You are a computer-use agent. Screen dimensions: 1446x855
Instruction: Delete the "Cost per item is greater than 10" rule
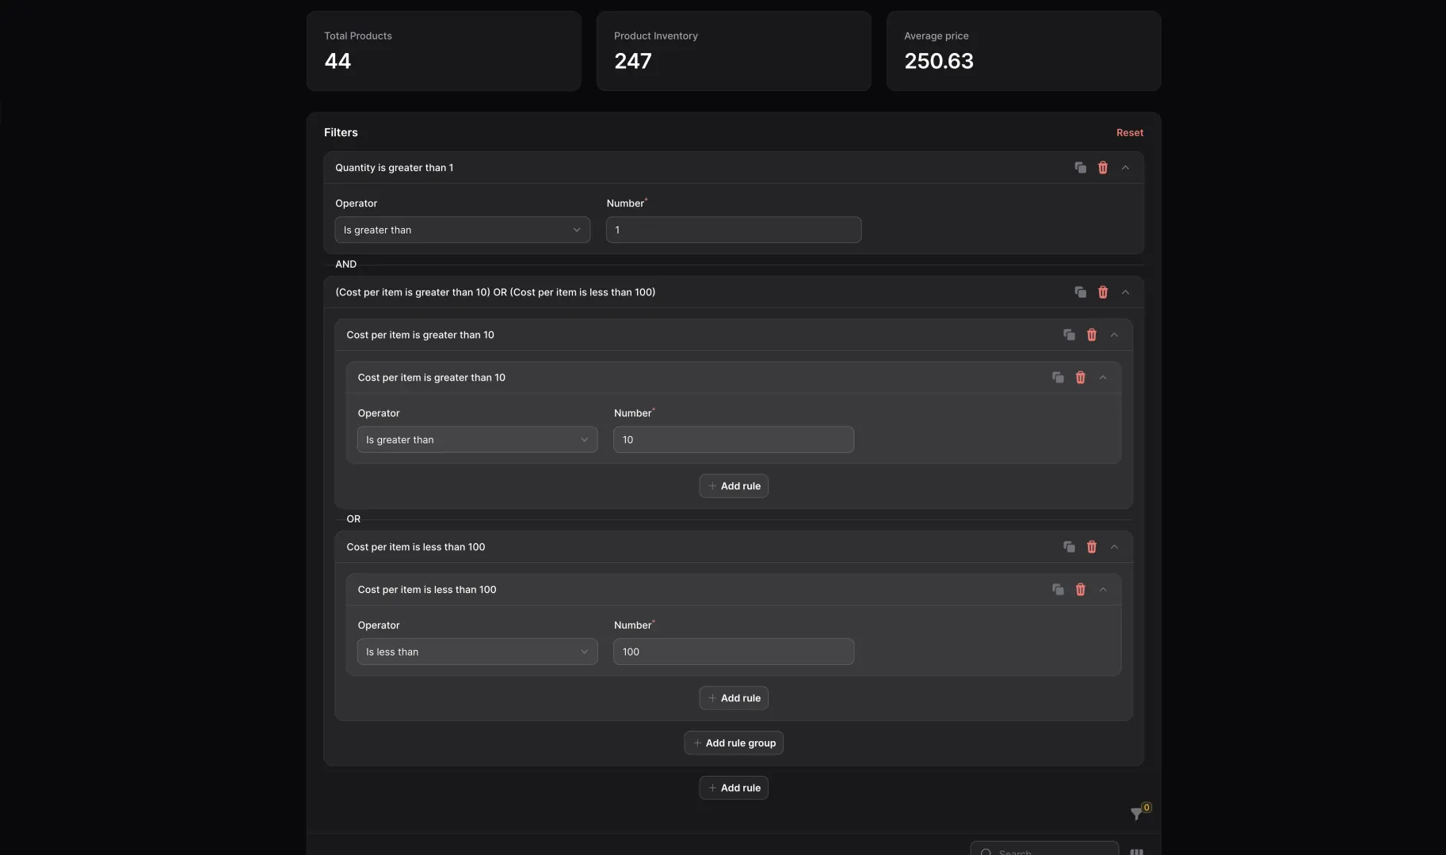[1080, 378]
